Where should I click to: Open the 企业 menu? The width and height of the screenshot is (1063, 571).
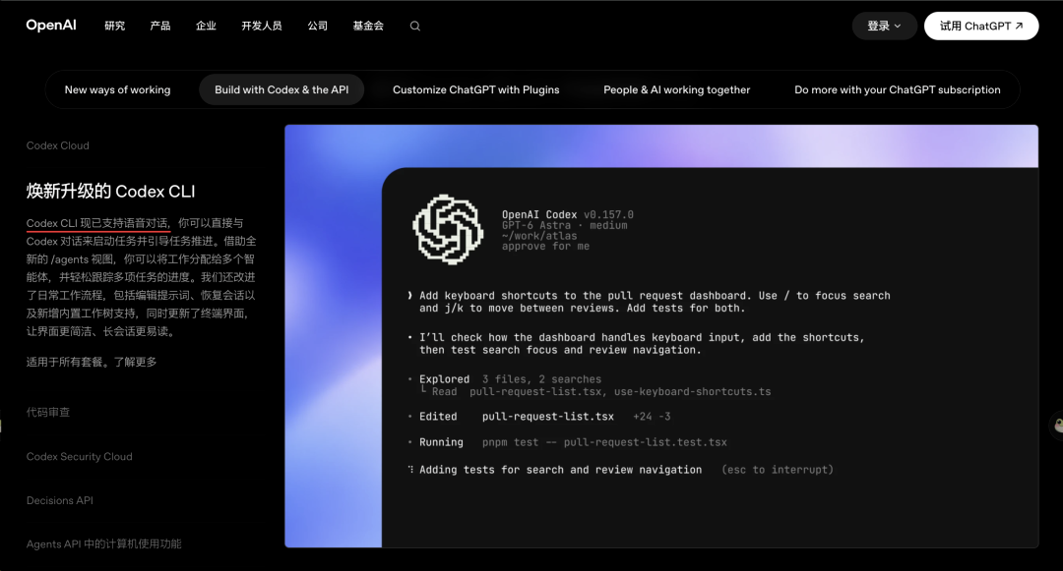(206, 26)
